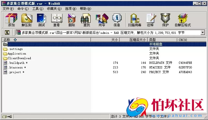Click the Application folder icon
The height and width of the screenshot is (120, 208).
(x=5, y=54)
